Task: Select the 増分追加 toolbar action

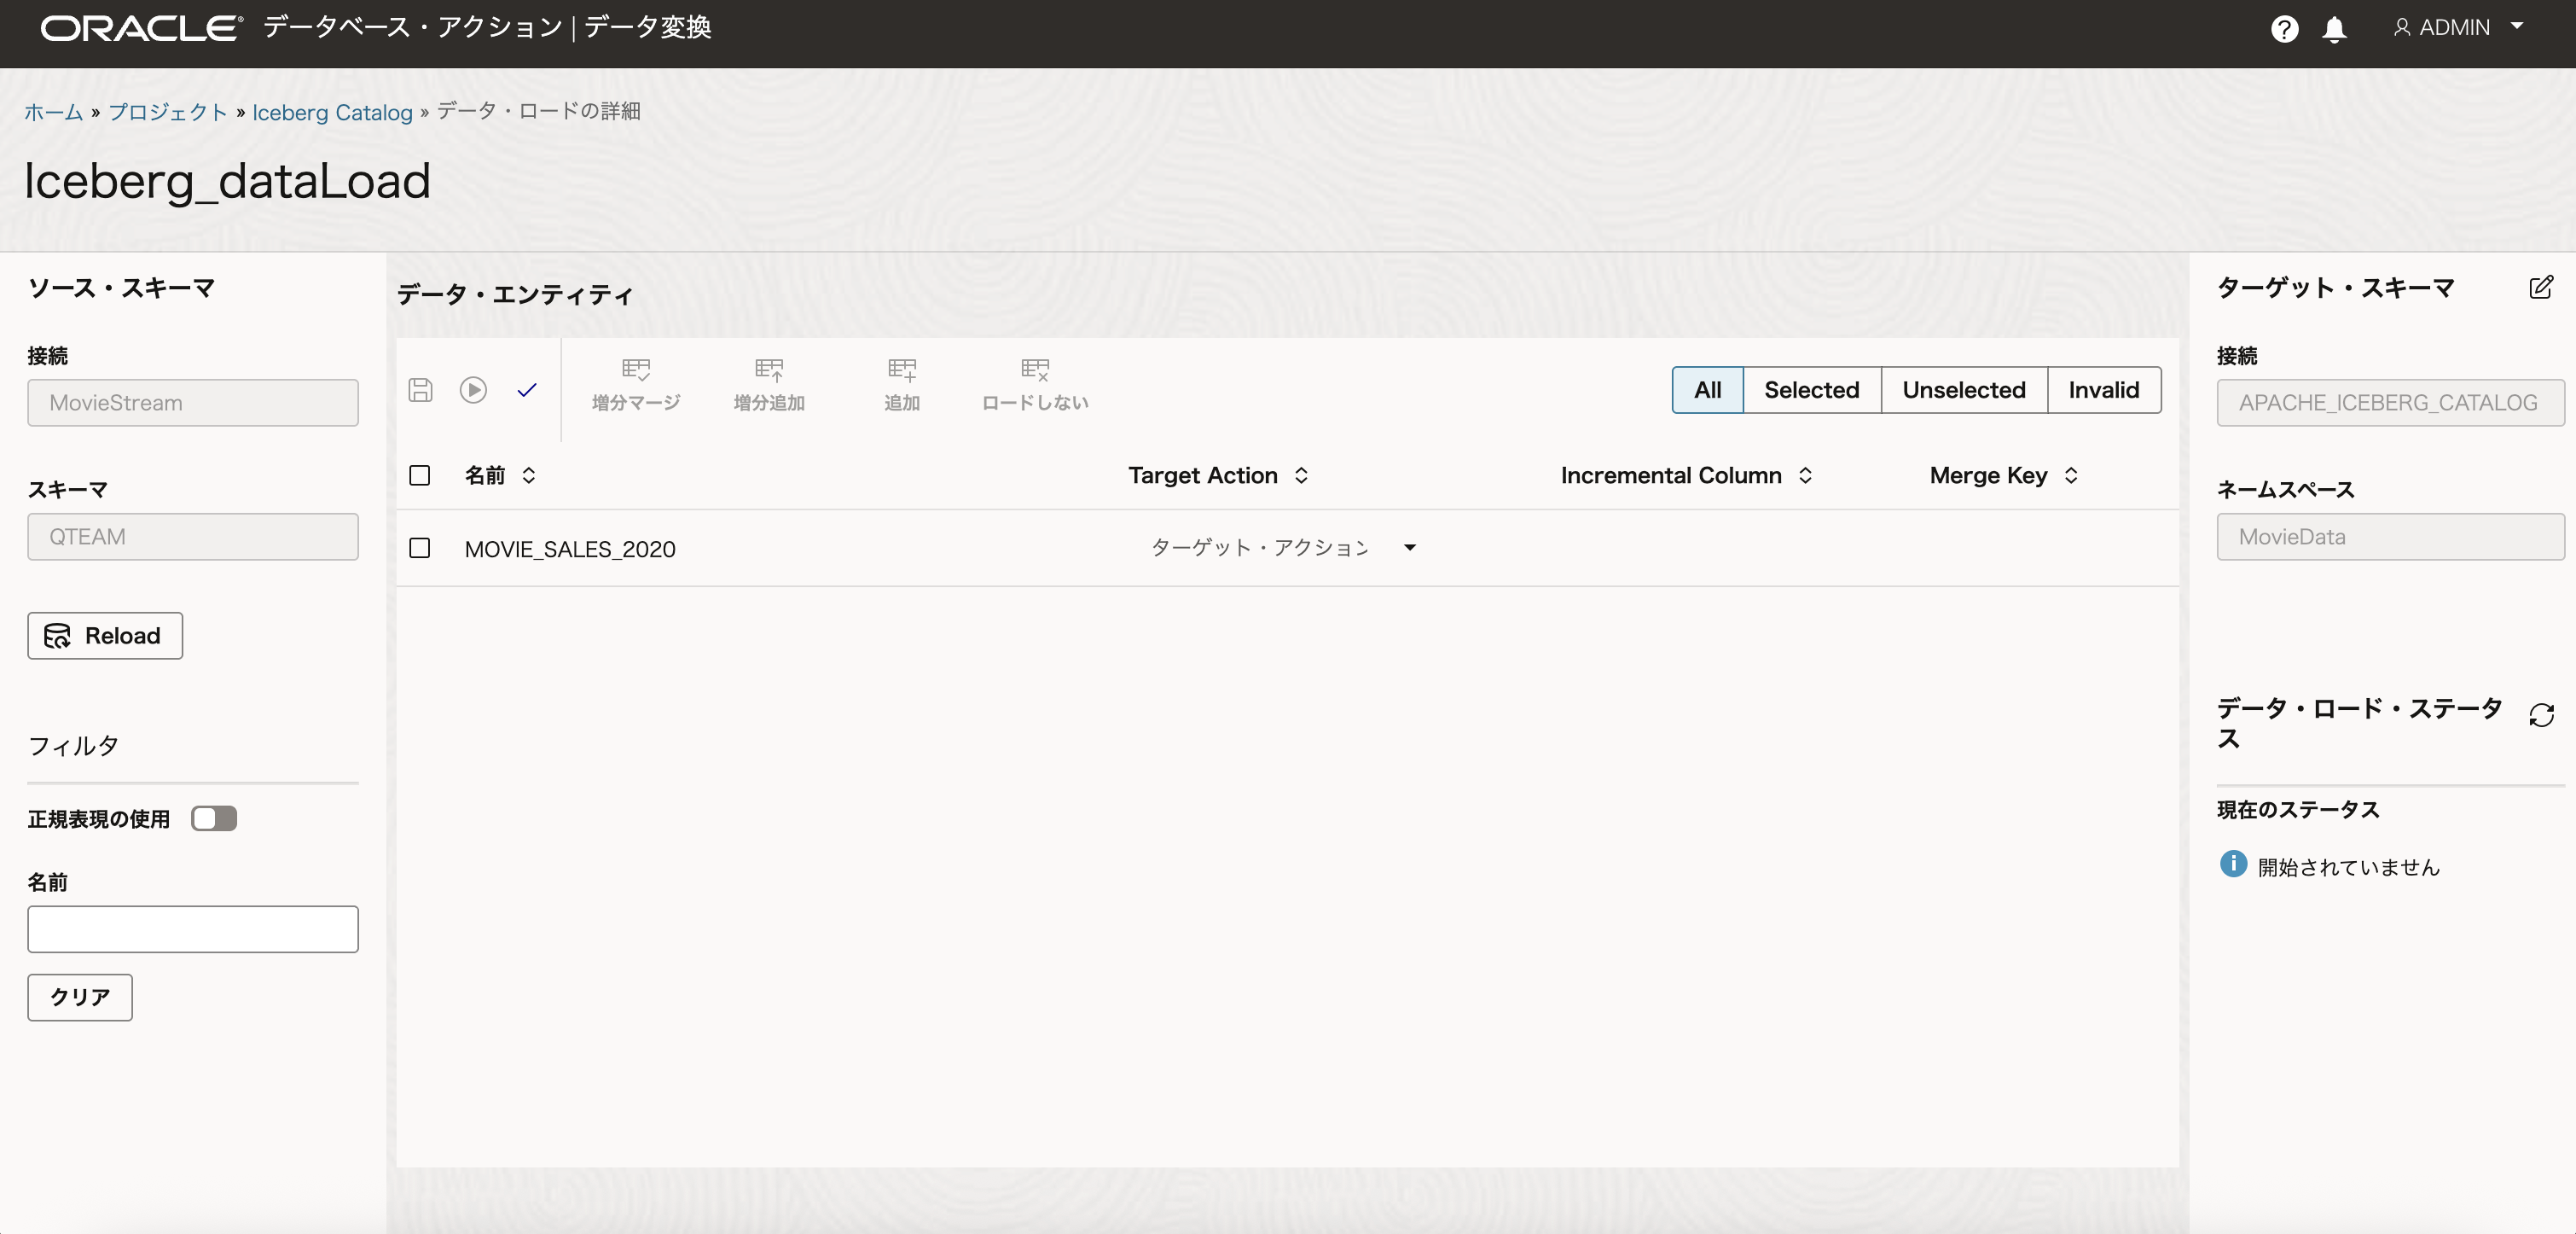Action: click(769, 384)
